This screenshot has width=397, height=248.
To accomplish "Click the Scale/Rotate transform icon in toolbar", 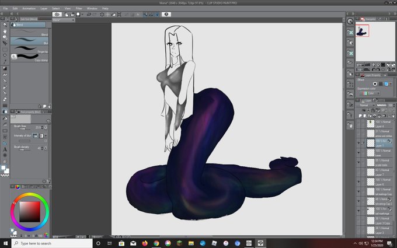I will [119, 15].
